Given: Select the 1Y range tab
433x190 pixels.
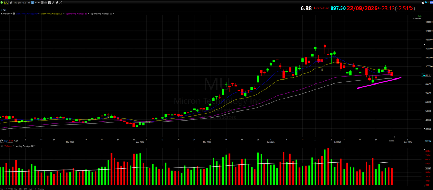Looking at the screenshot, I should pos(6,189).
